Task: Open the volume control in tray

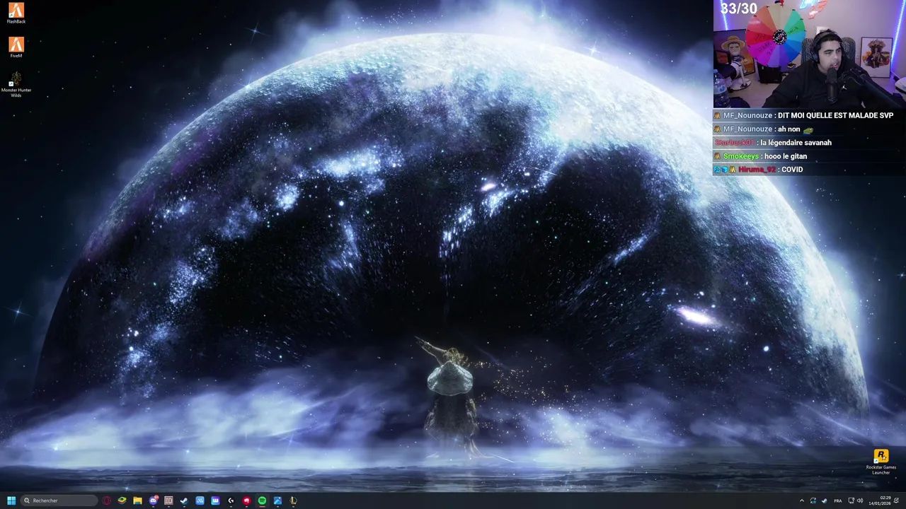Action: tap(860, 501)
